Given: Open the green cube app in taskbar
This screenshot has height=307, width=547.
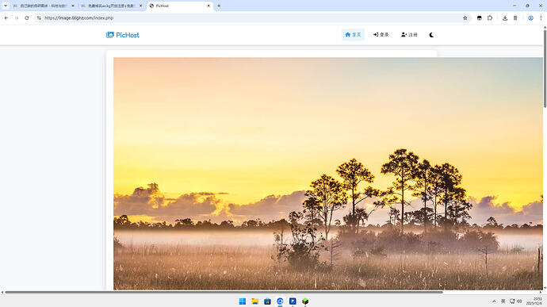Looking at the screenshot, I should 305,301.
